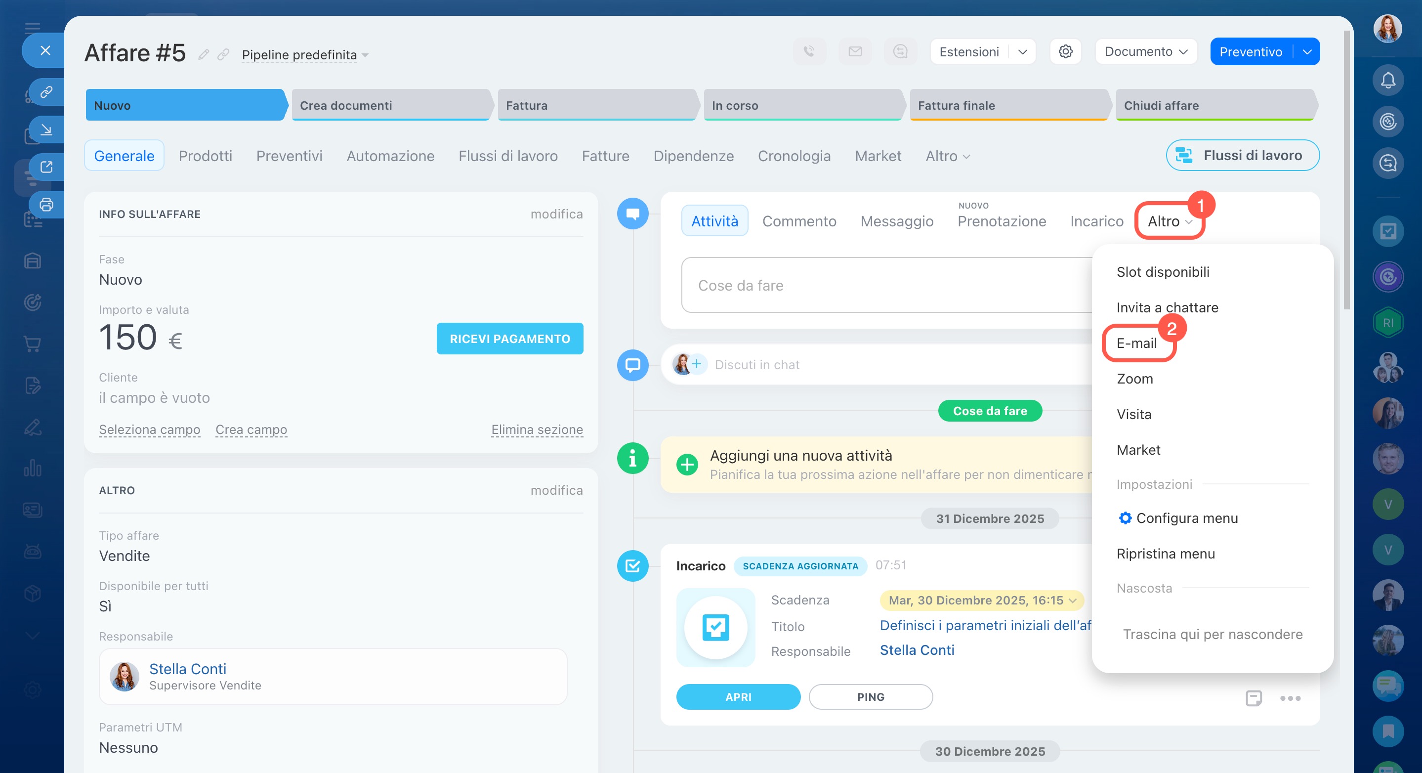Change the Scadenza date dropdown

[982, 600]
